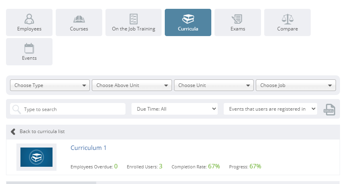Click the Curricula stacked books icon
Viewport: 344px width, 184px height.
tap(188, 19)
